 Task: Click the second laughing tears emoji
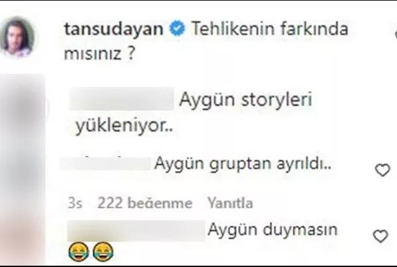tap(103, 252)
